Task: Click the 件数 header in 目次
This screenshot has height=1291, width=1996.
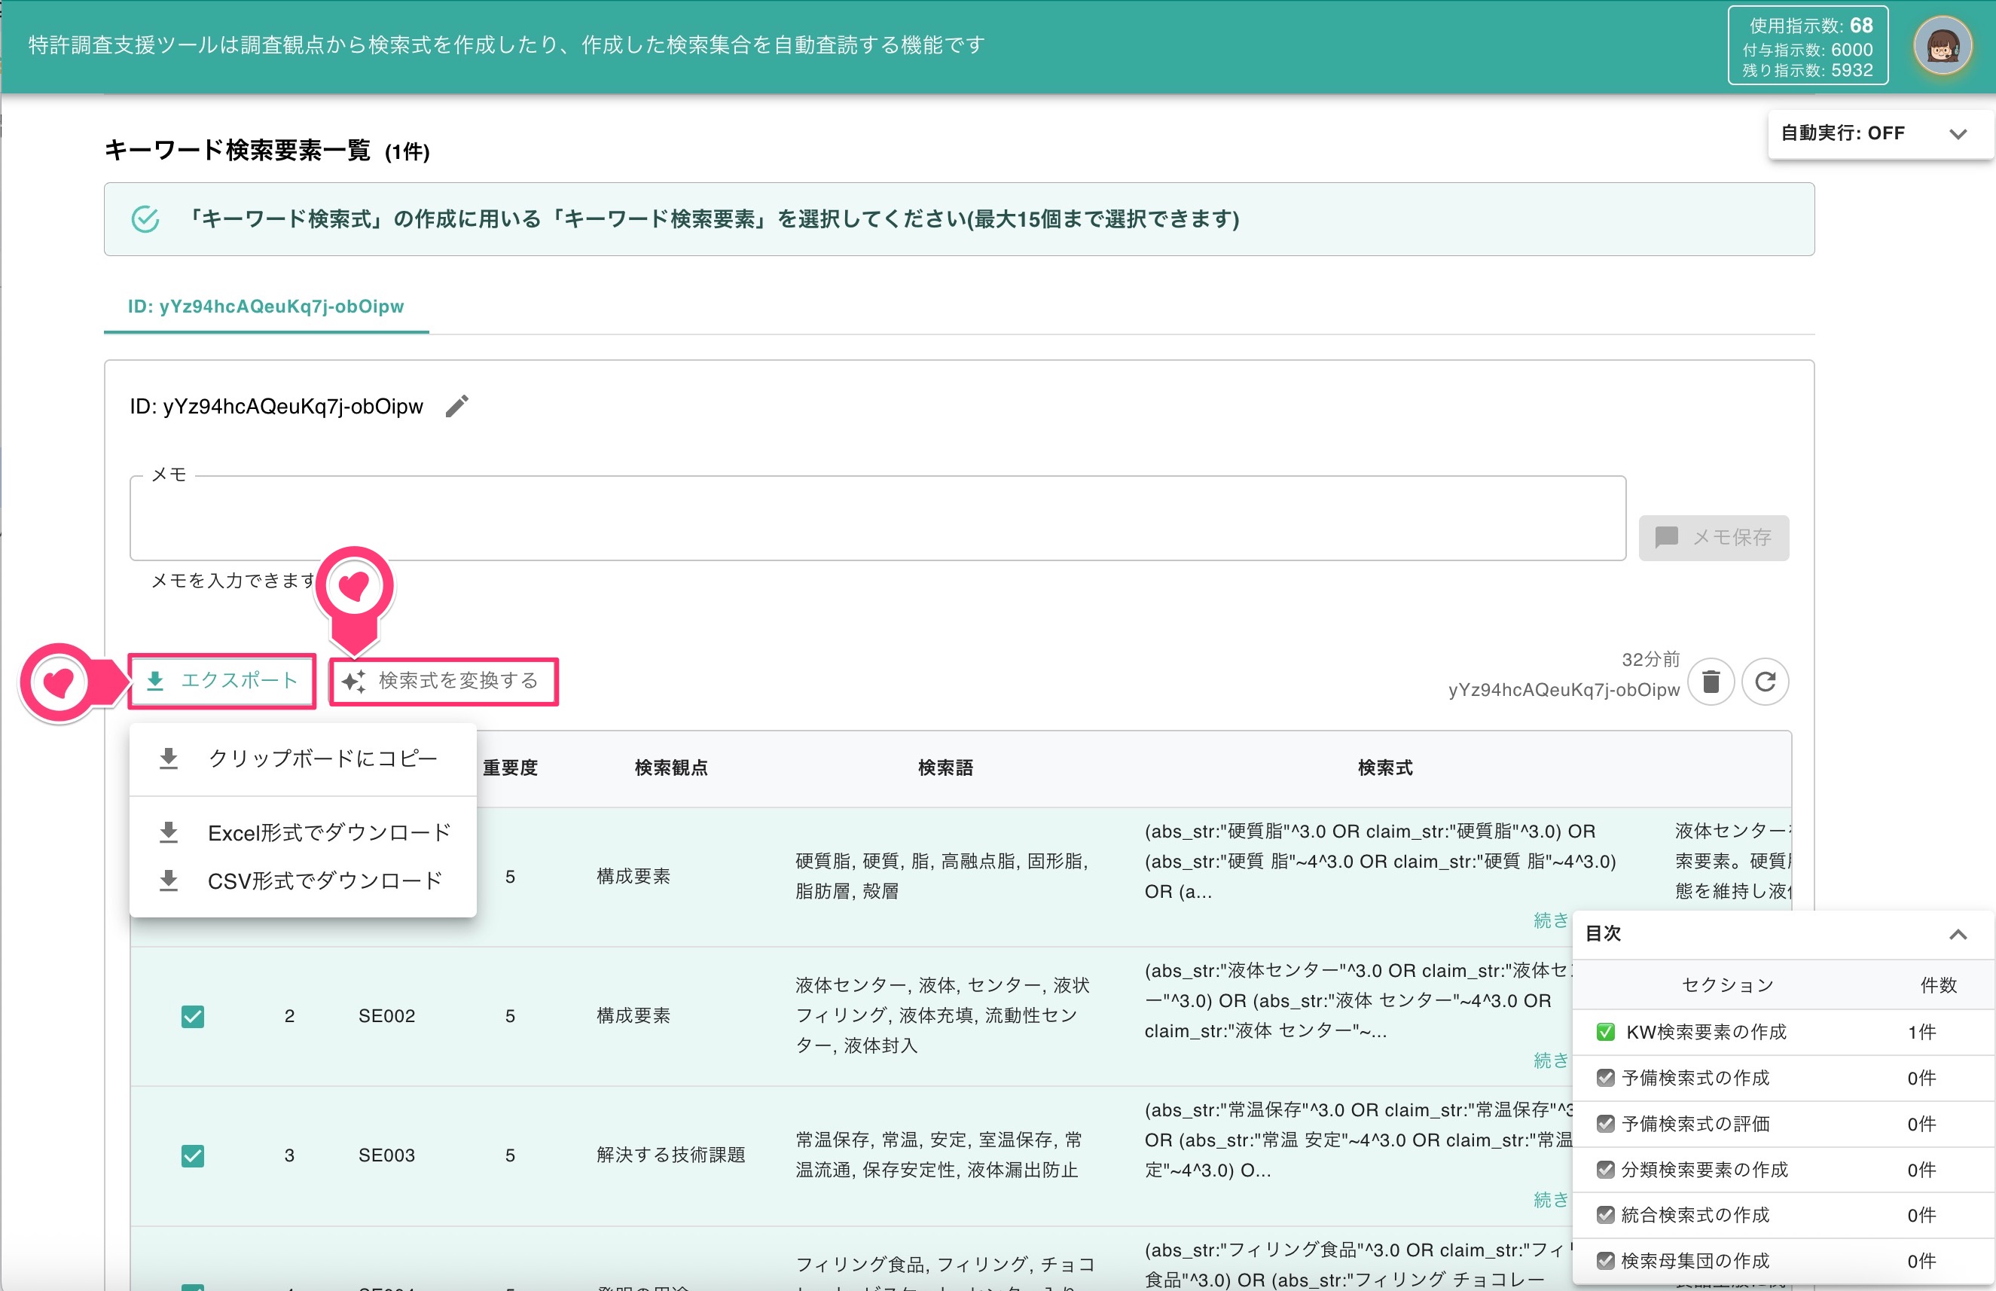Action: [1938, 985]
